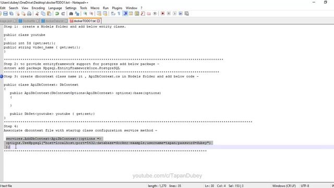Click the blue bookmark marker at Step 3
This screenshot has height=188, width=334.
2,76
